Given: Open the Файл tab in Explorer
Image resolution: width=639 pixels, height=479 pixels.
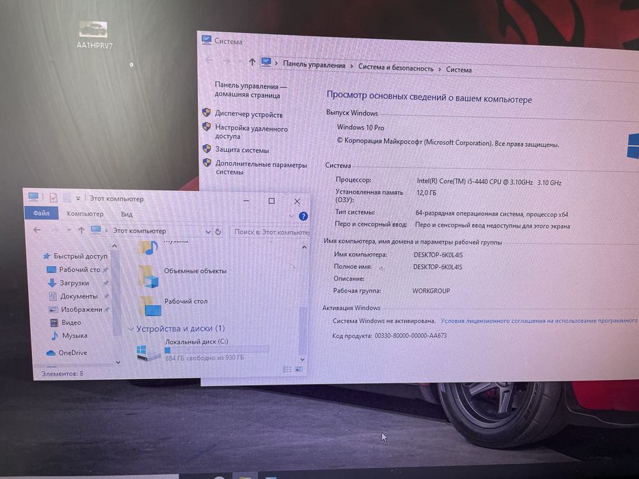Looking at the screenshot, I should pyautogui.click(x=41, y=213).
